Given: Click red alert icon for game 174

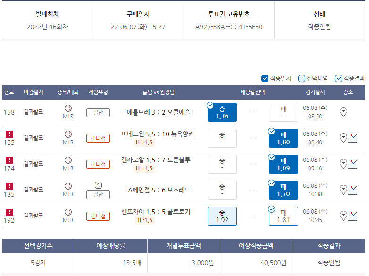Looking at the screenshot, I should click(x=9, y=160).
